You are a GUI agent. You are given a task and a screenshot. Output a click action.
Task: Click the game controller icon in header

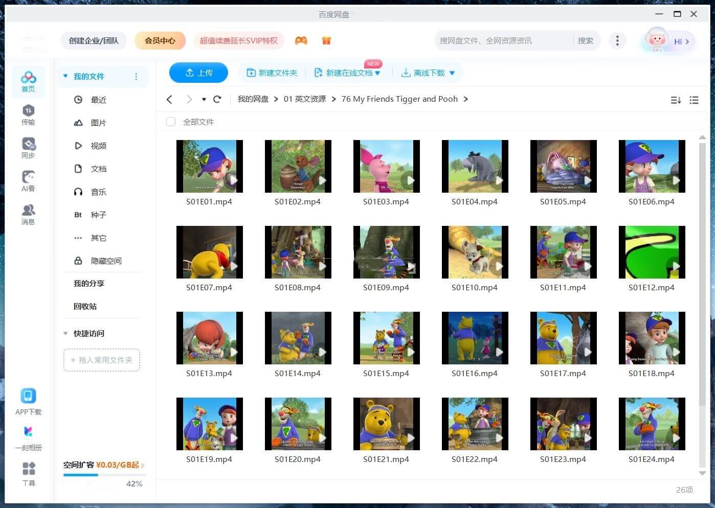click(x=301, y=40)
